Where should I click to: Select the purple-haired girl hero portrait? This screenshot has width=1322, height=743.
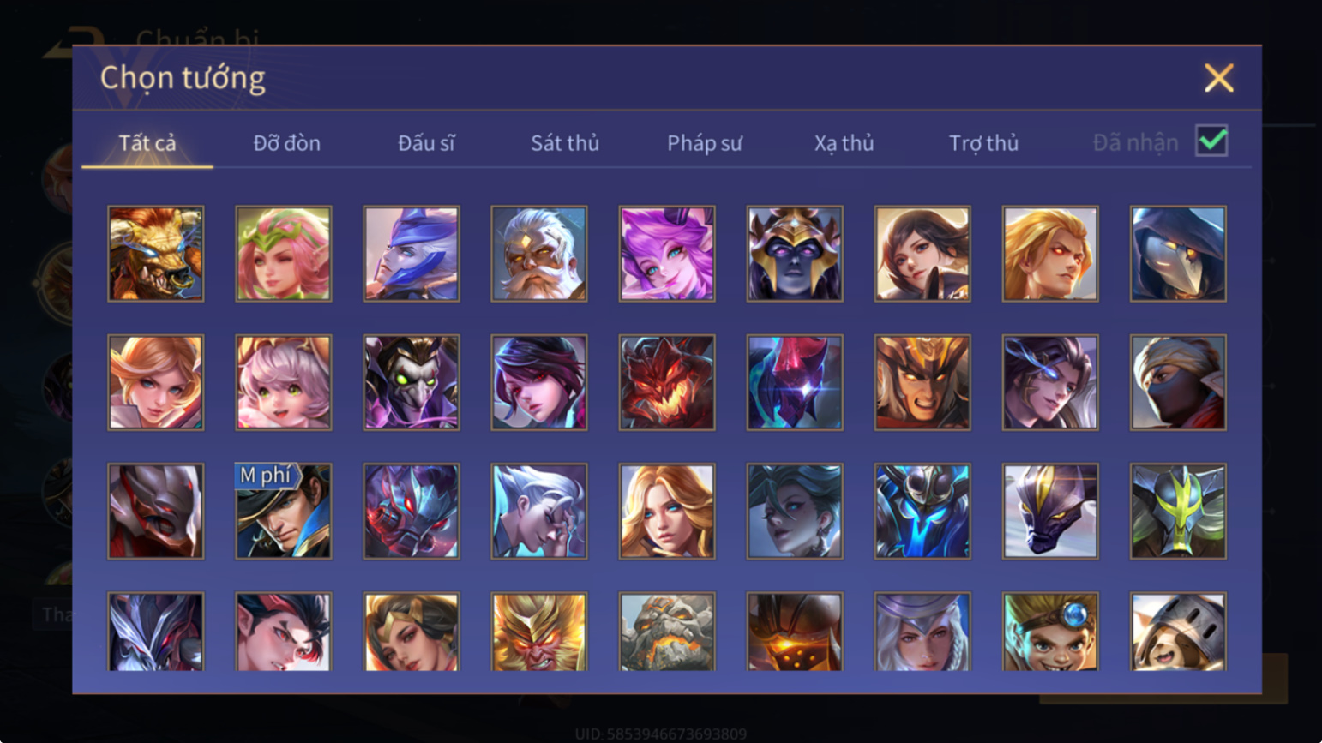pyautogui.click(x=667, y=254)
